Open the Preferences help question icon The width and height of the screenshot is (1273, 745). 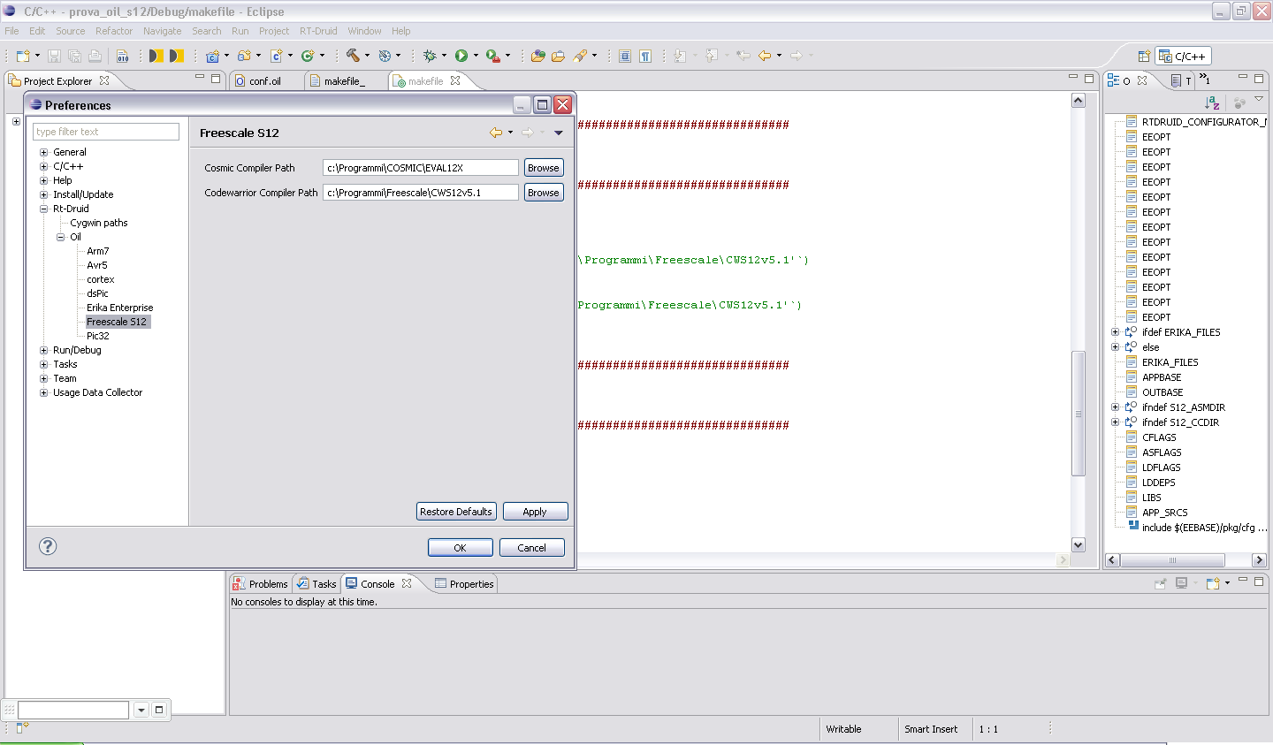48,546
